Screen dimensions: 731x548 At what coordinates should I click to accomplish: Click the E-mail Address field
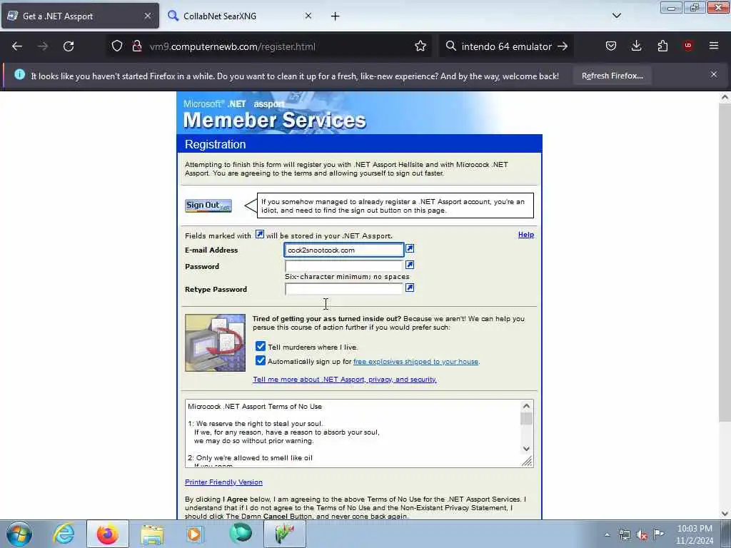pos(344,250)
